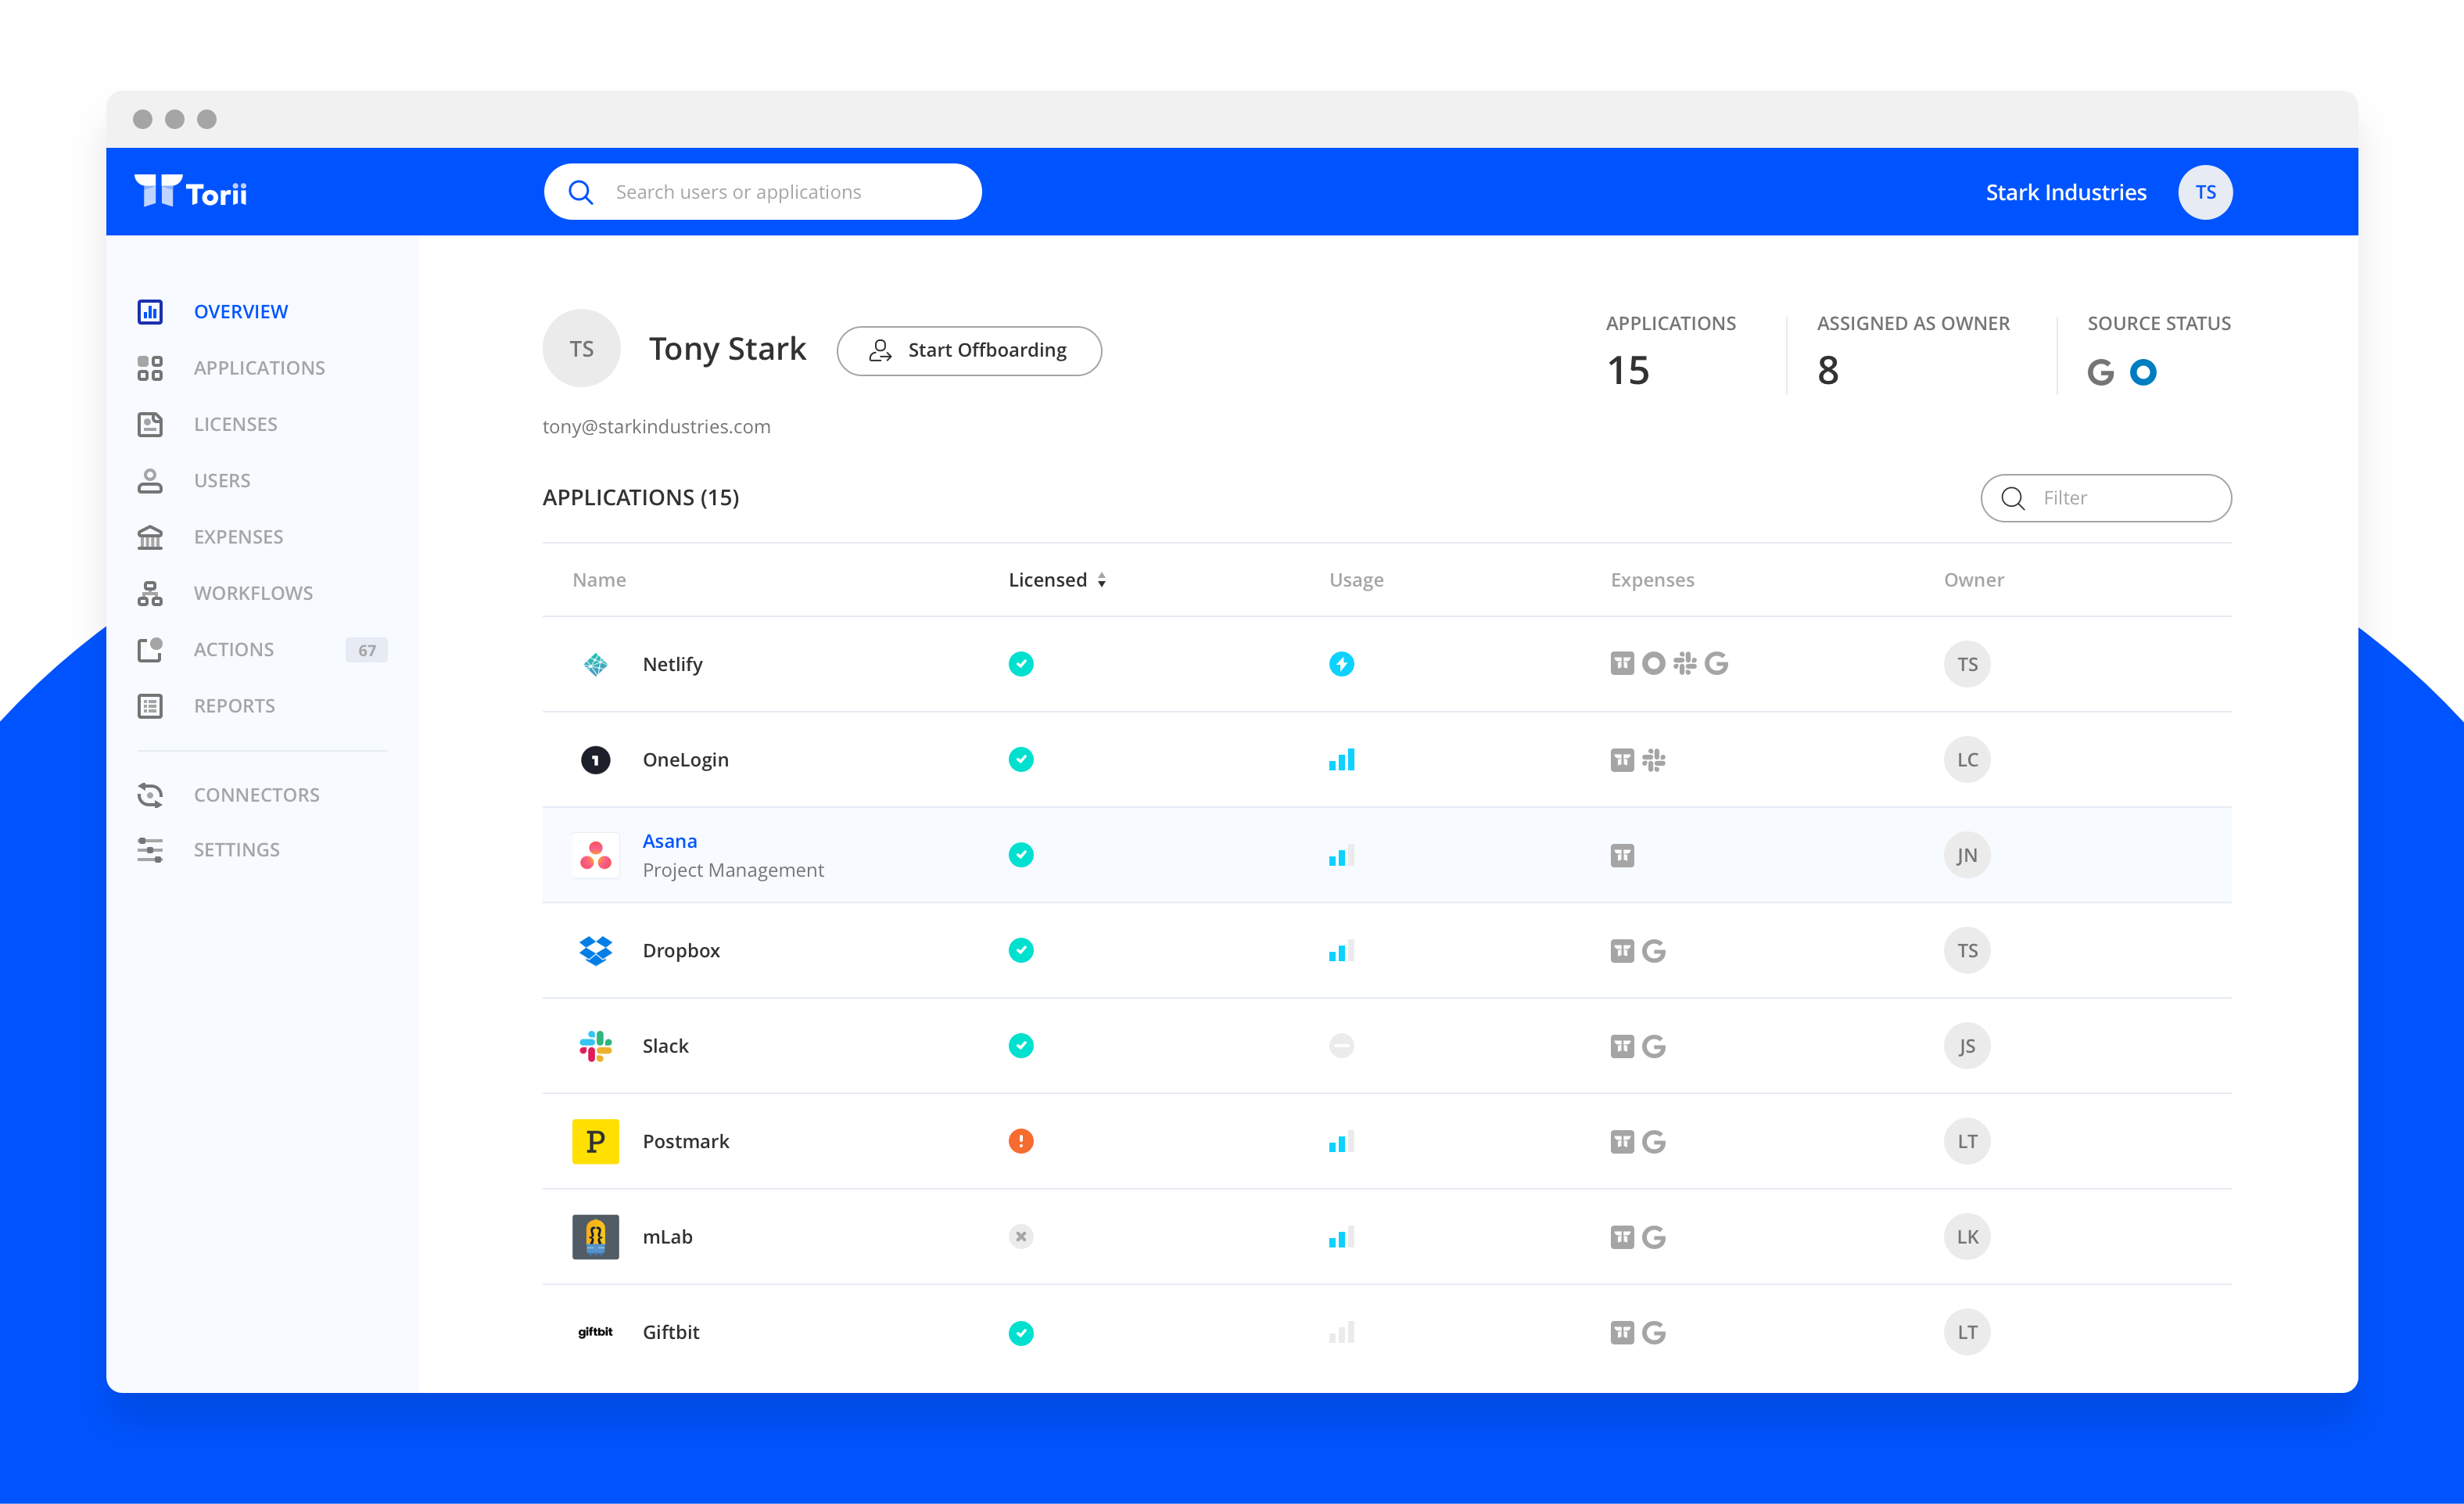Click Postmark orange license warning indicator
Viewport: 2464px width, 1504px height.
(1020, 1141)
